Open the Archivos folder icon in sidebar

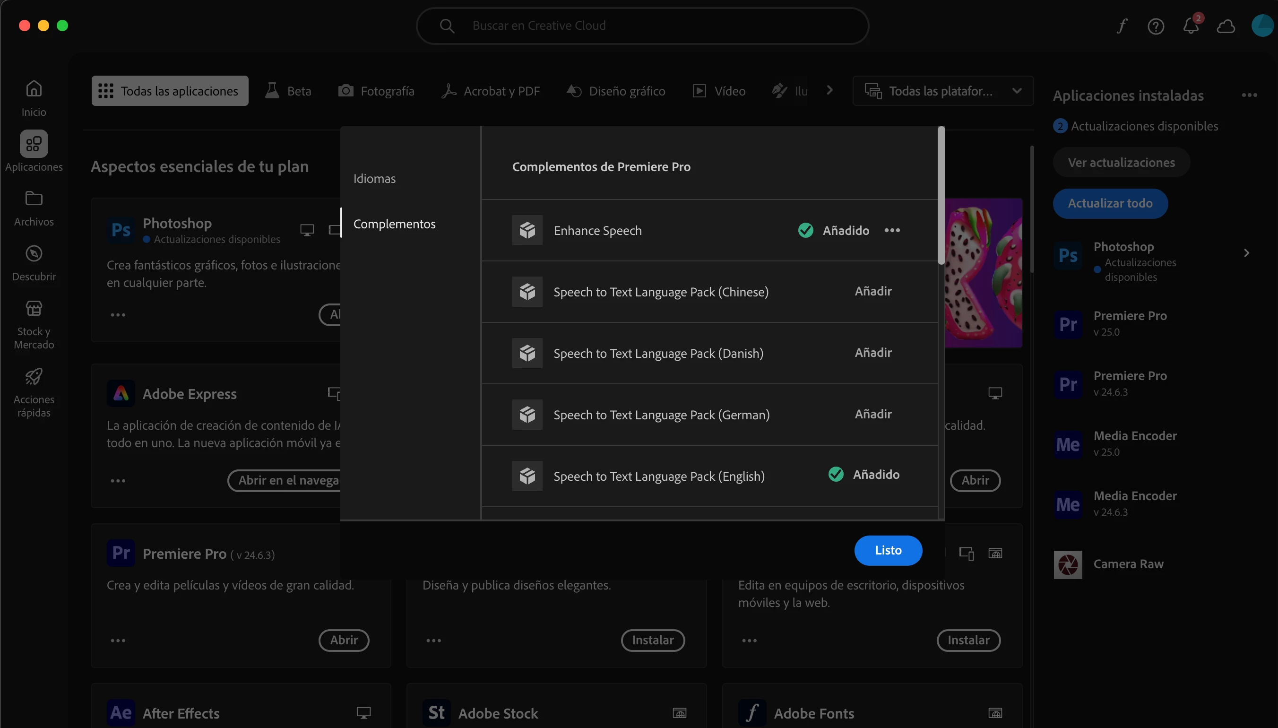click(34, 199)
